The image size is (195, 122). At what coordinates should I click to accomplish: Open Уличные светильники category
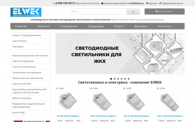tap(30, 67)
